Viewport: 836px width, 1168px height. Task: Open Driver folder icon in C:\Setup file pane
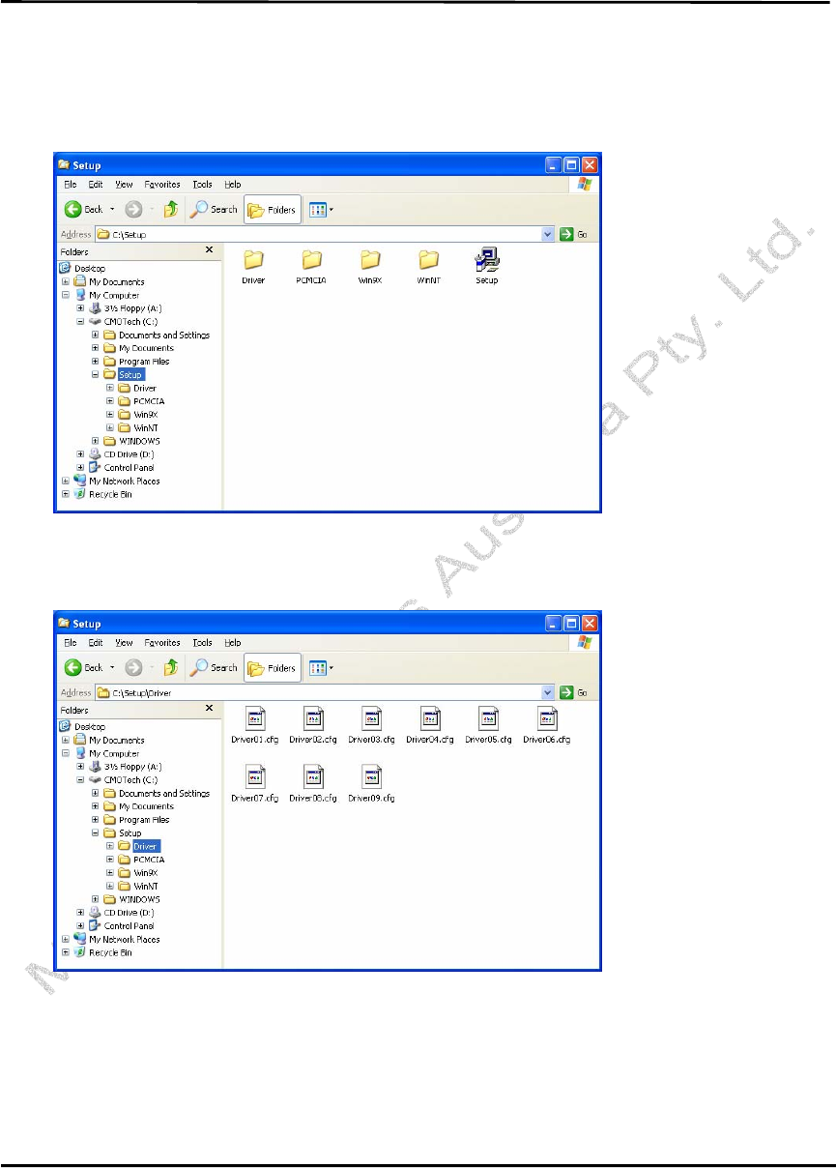coord(254,260)
